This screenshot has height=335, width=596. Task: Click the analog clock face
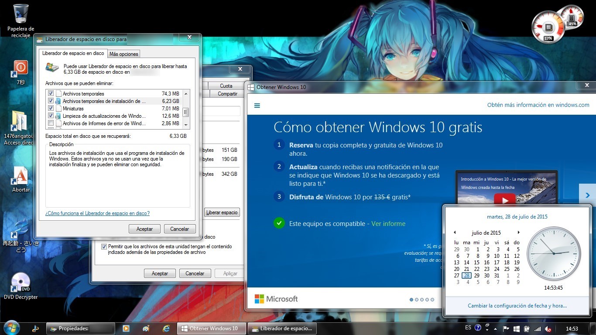554,253
